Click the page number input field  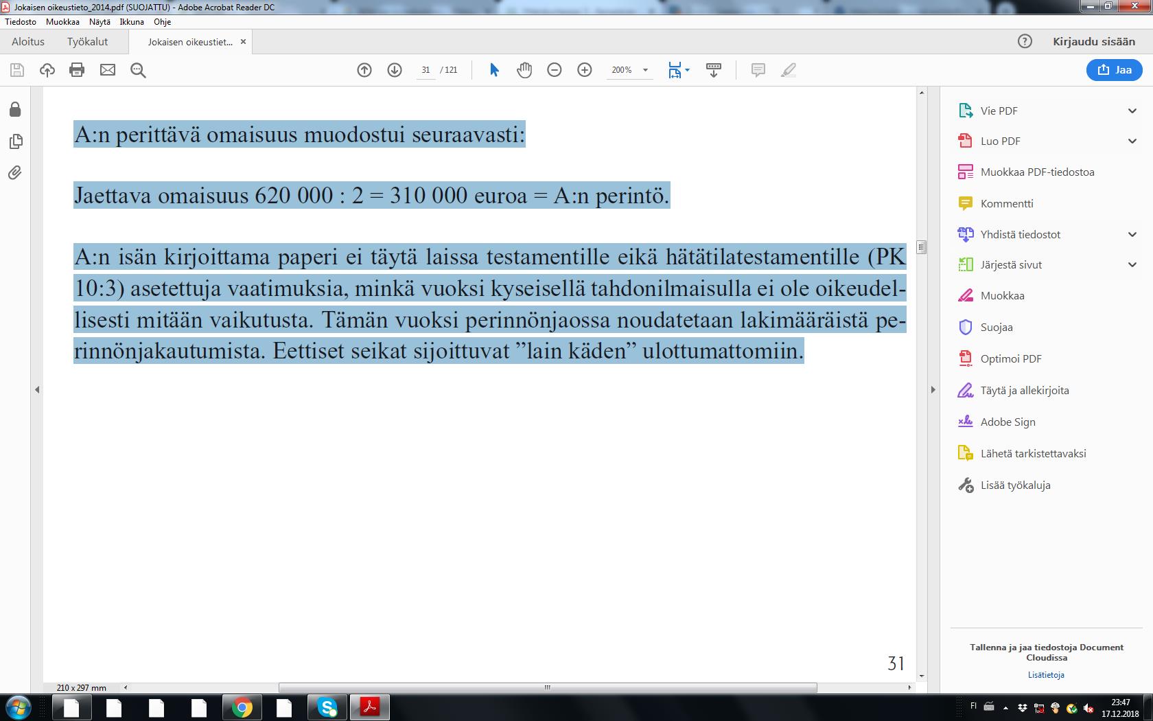(426, 70)
